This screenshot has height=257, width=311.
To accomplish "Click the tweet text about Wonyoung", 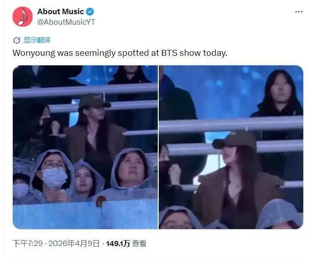I will (120, 53).
